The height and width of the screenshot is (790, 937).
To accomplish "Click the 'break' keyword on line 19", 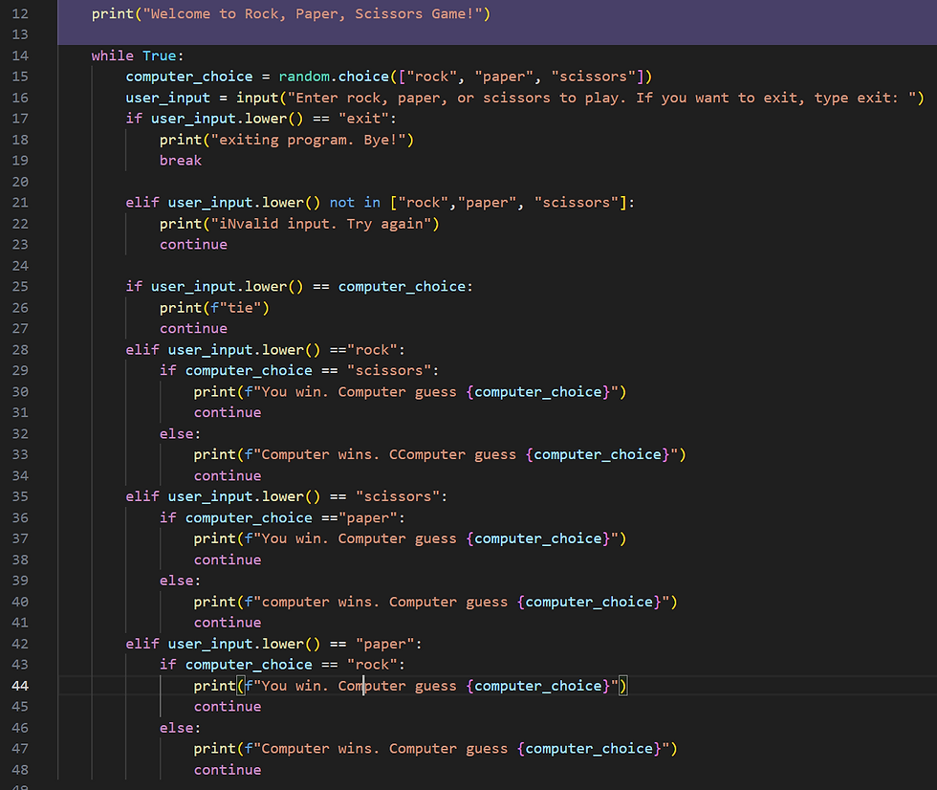I will [181, 161].
